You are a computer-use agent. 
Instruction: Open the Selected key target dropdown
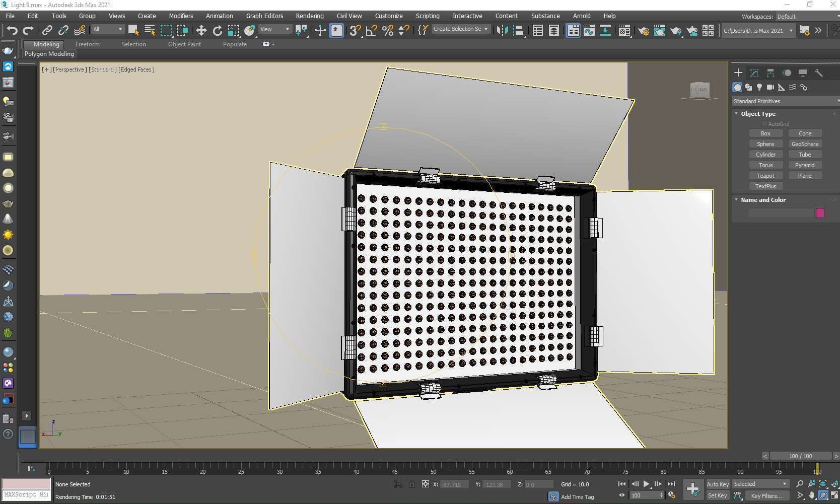pyautogui.click(x=760, y=484)
